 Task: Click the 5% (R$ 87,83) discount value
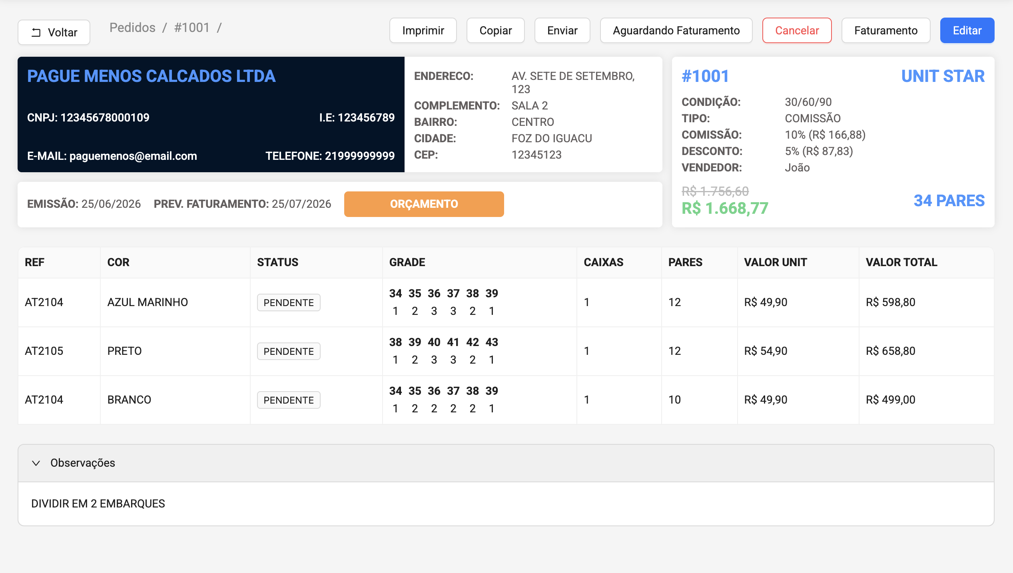click(x=819, y=151)
